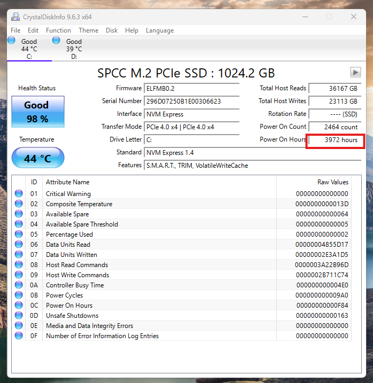Open the Language menu
This screenshot has height=383, width=373.
click(x=160, y=30)
